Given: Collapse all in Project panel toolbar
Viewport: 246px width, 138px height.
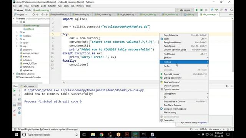Looking at the screenshot, I should pos(37,15).
